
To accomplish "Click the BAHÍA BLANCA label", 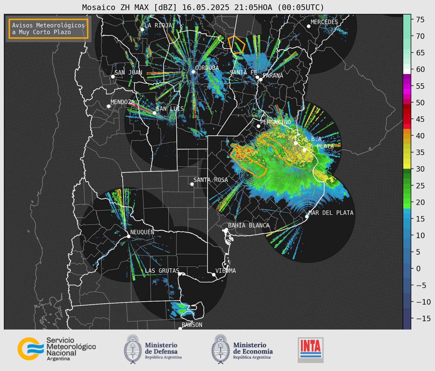I will (x=249, y=225).
